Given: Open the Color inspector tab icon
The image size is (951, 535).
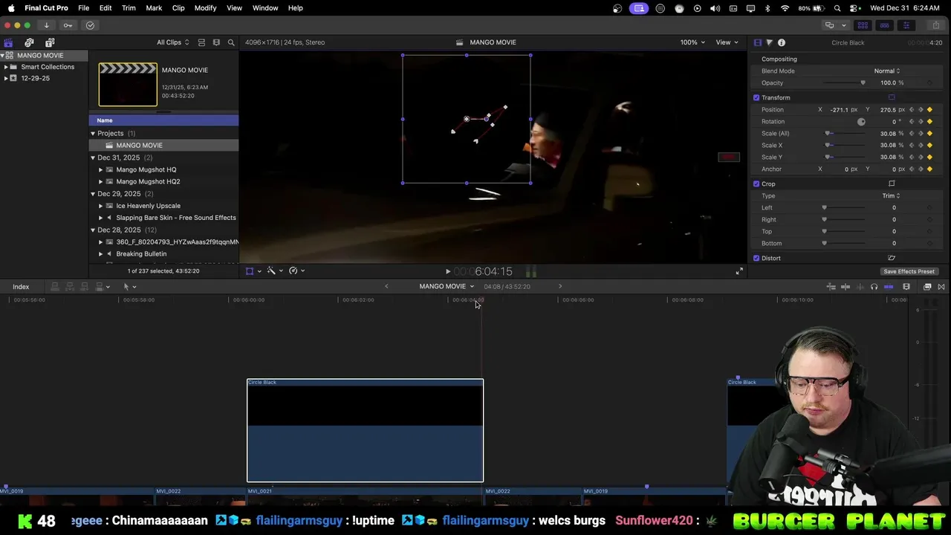Looking at the screenshot, I should tap(769, 42).
